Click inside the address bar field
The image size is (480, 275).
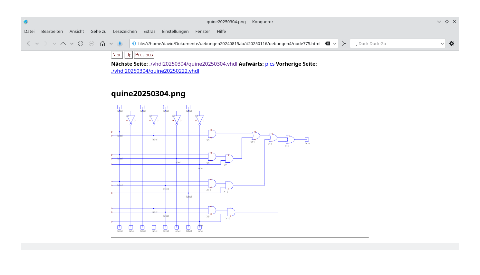click(226, 43)
